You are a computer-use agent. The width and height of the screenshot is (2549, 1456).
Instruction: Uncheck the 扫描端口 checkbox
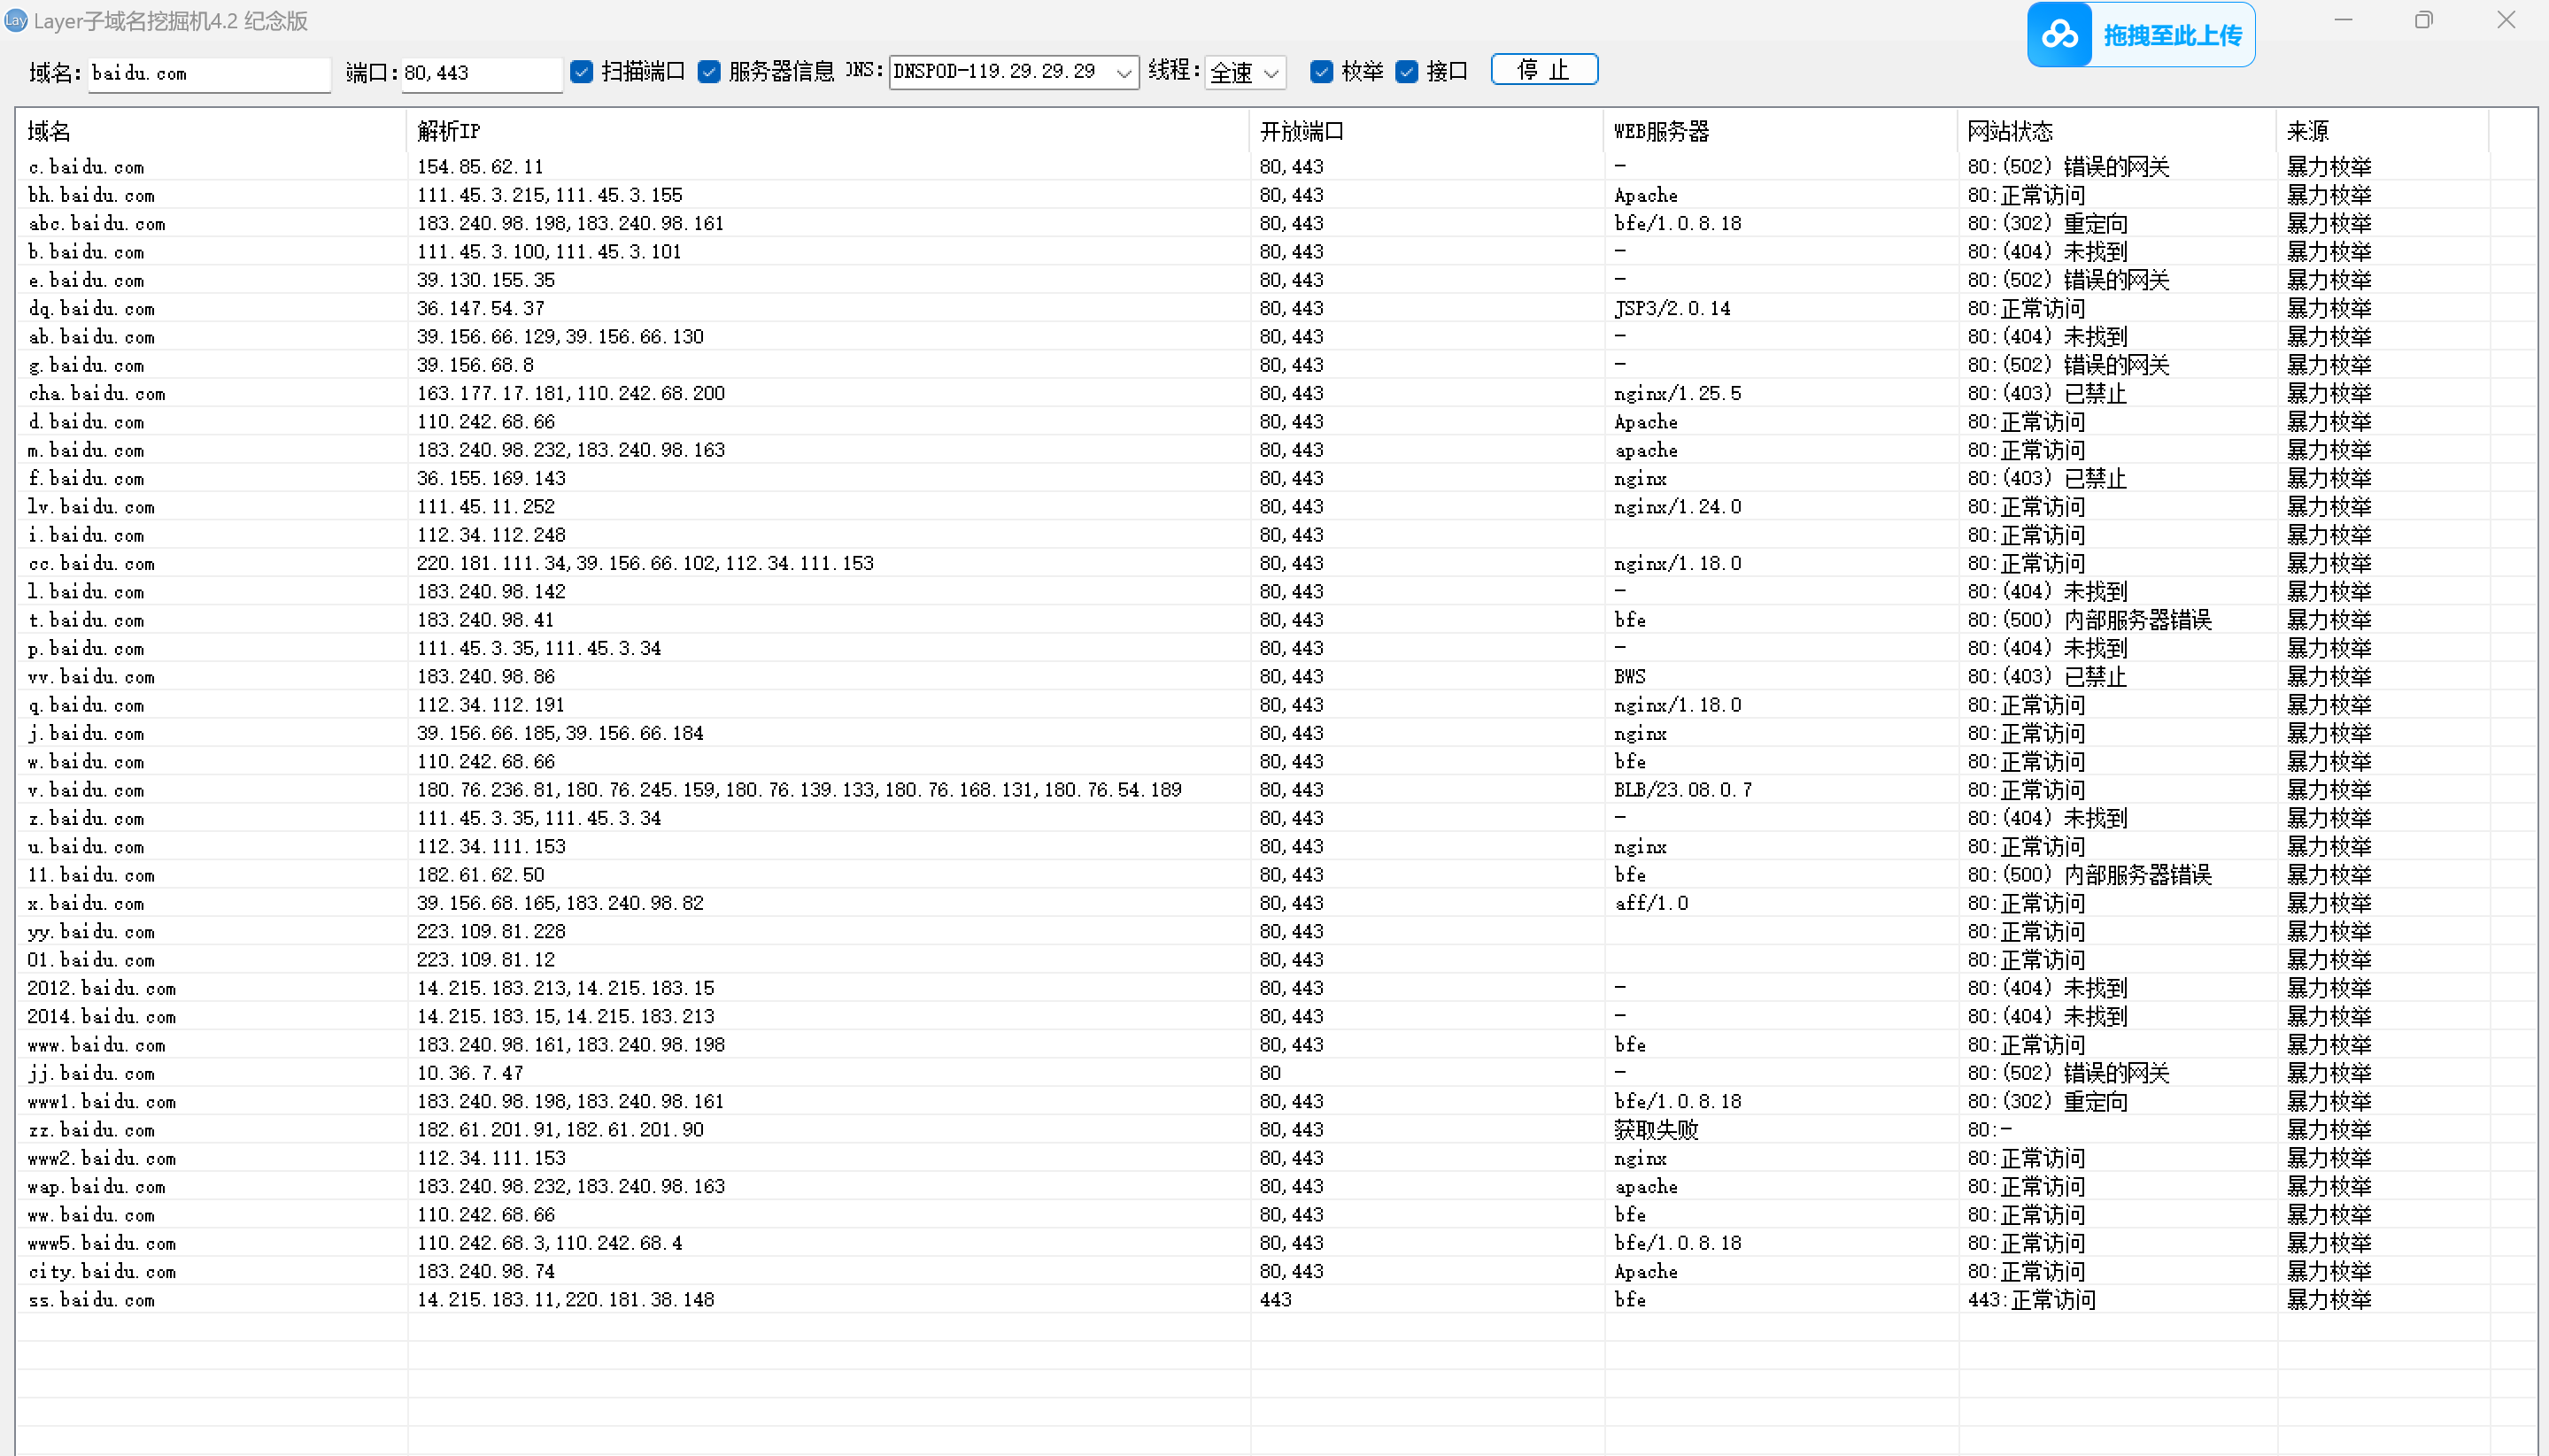tap(582, 71)
